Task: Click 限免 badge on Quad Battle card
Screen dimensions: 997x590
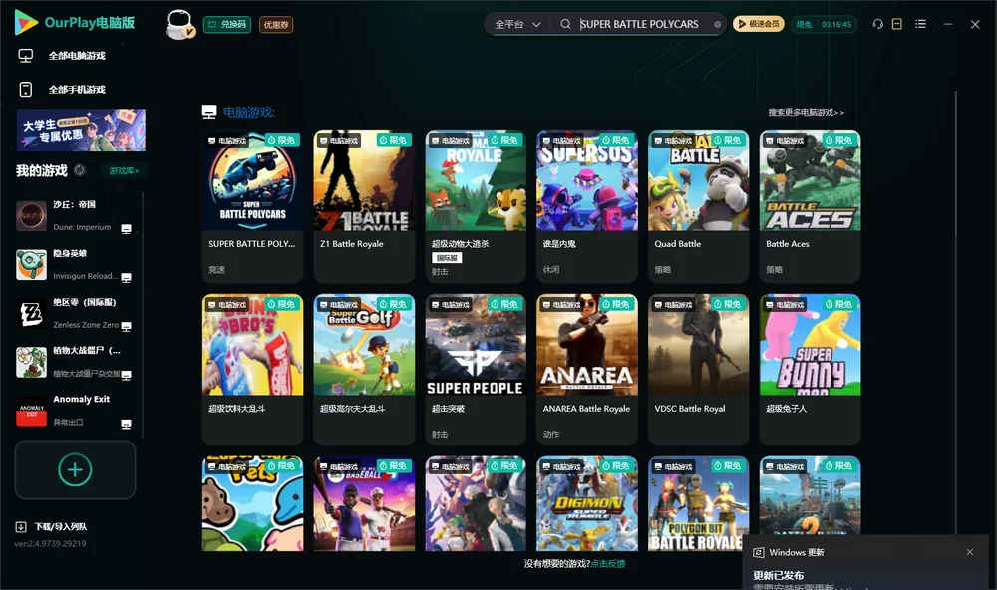Action: tap(728, 140)
